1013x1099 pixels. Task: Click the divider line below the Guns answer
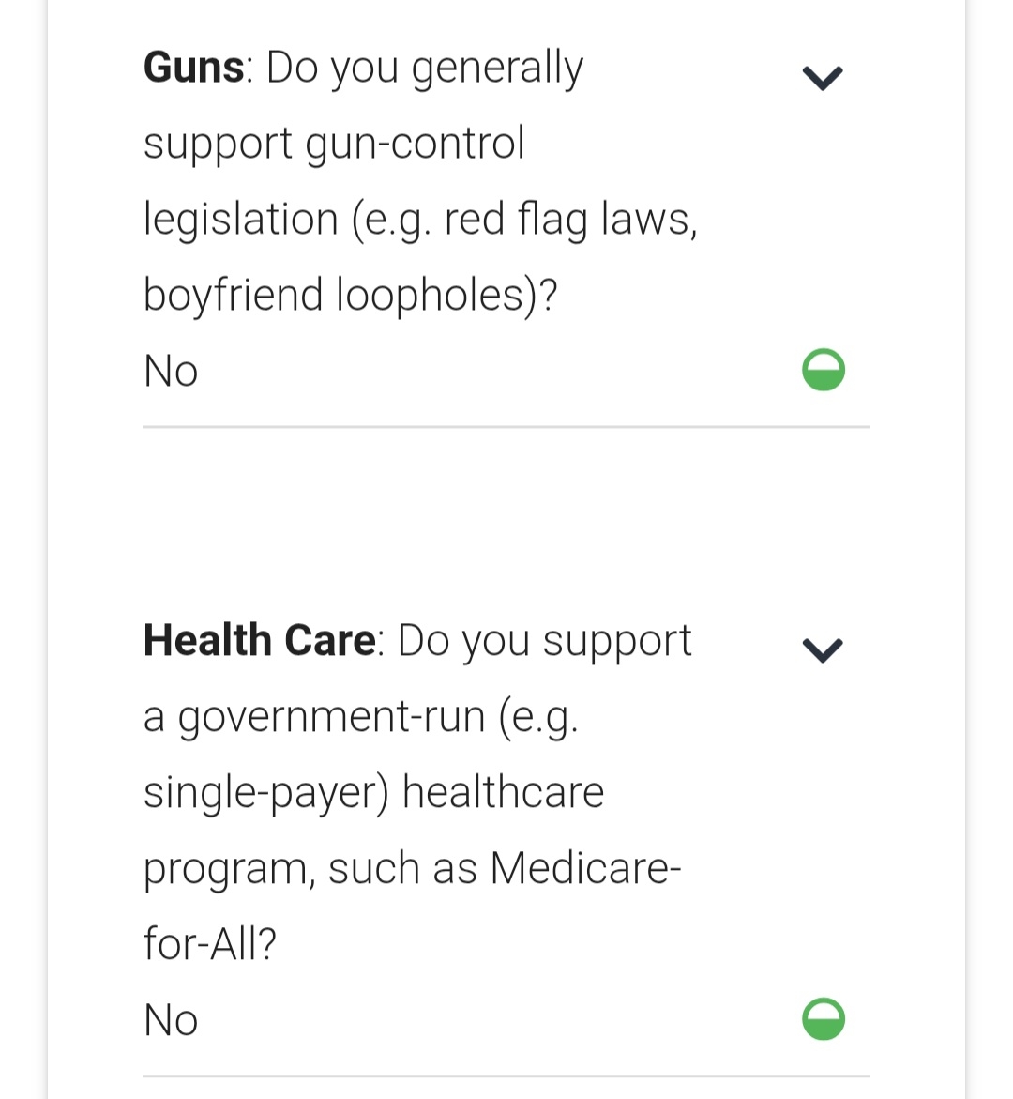coord(506,427)
